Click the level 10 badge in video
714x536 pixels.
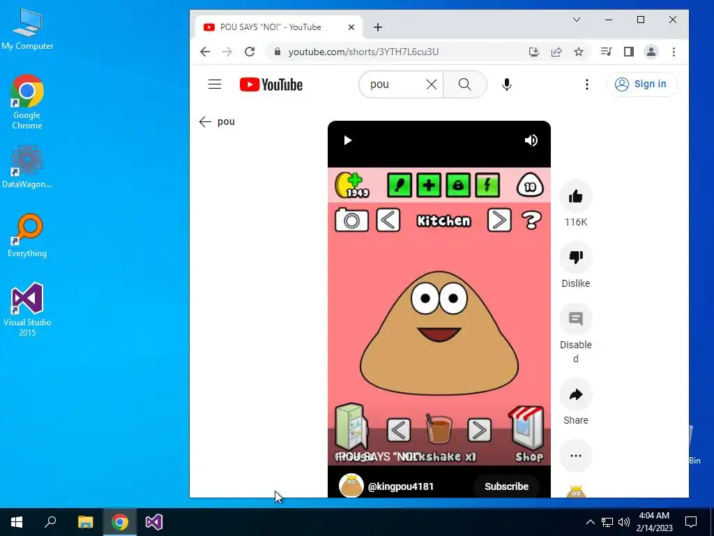530,186
